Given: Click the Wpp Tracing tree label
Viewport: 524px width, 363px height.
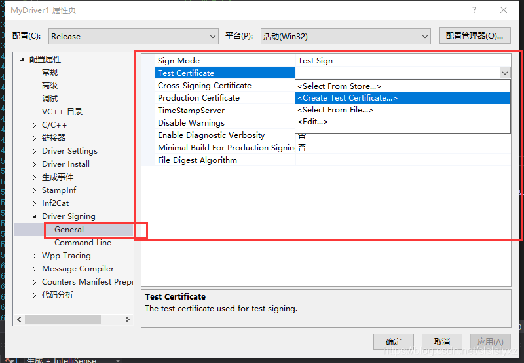Looking at the screenshot, I should click(x=66, y=256).
